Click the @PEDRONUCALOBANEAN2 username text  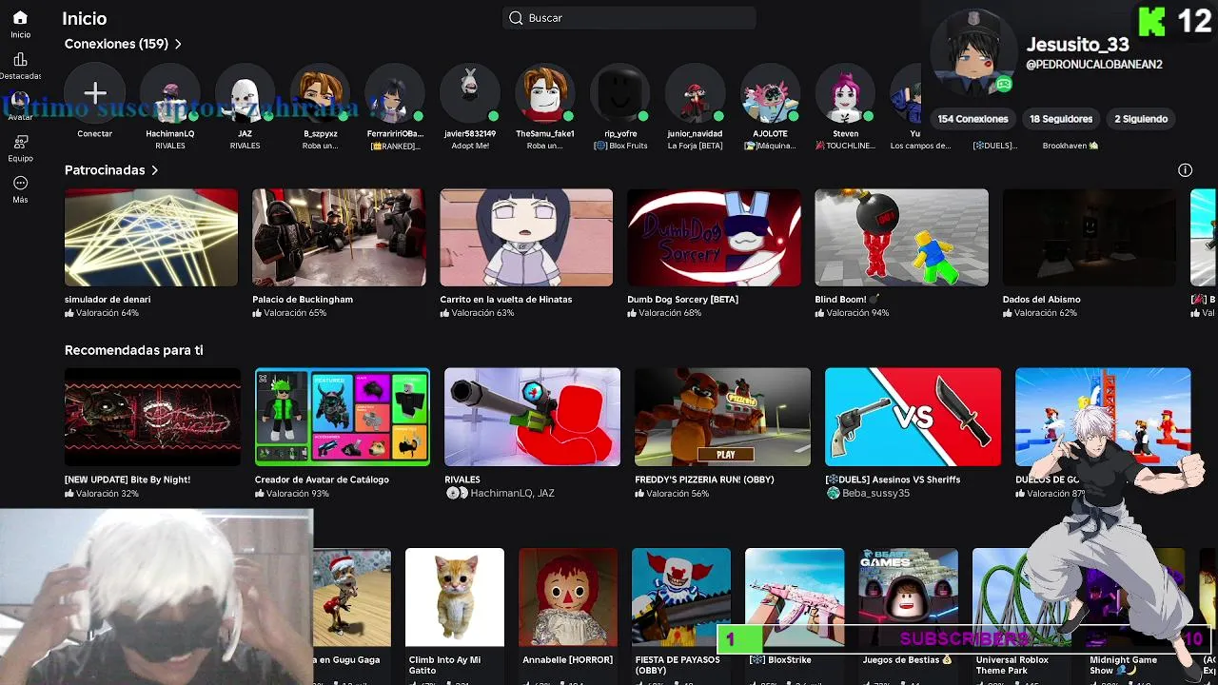[1093, 65]
